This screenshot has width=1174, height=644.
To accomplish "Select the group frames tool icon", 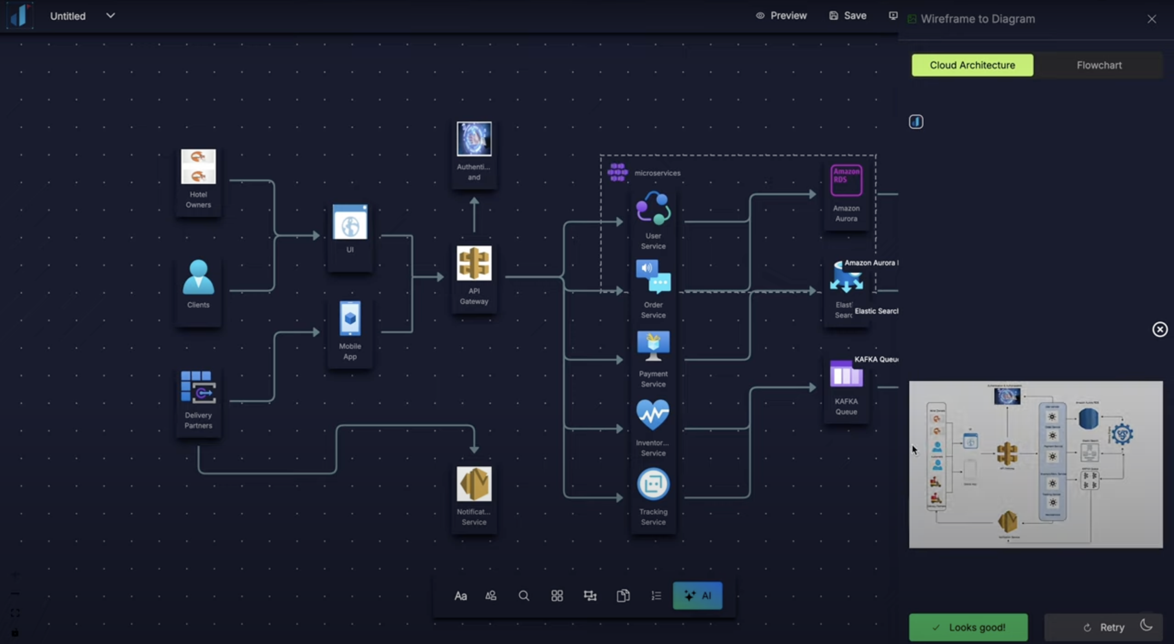I will pos(590,596).
